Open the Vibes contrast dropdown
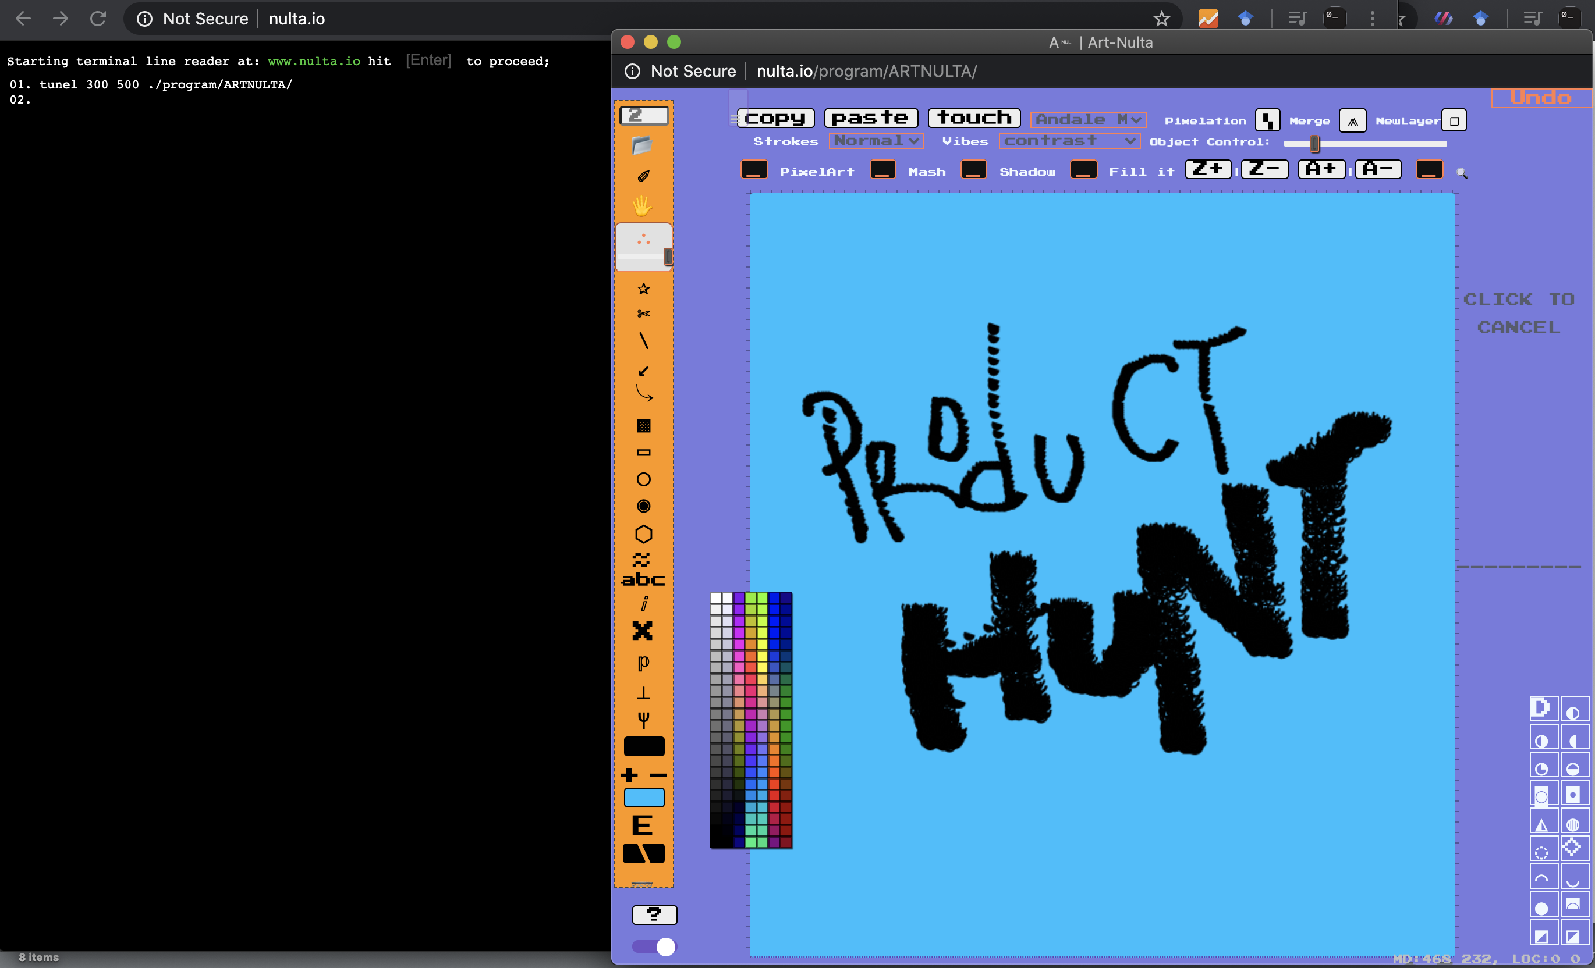The image size is (1595, 968). (1069, 140)
